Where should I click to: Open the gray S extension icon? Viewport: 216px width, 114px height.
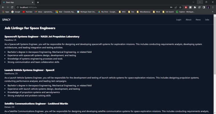click(190, 7)
